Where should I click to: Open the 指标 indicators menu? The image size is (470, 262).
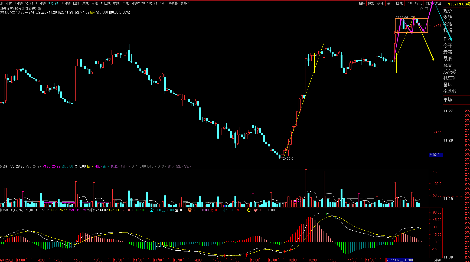pyautogui.click(x=362, y=3)
